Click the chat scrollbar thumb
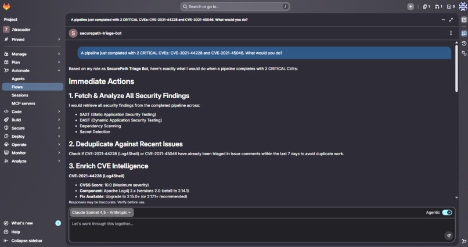 coord(456,68)
